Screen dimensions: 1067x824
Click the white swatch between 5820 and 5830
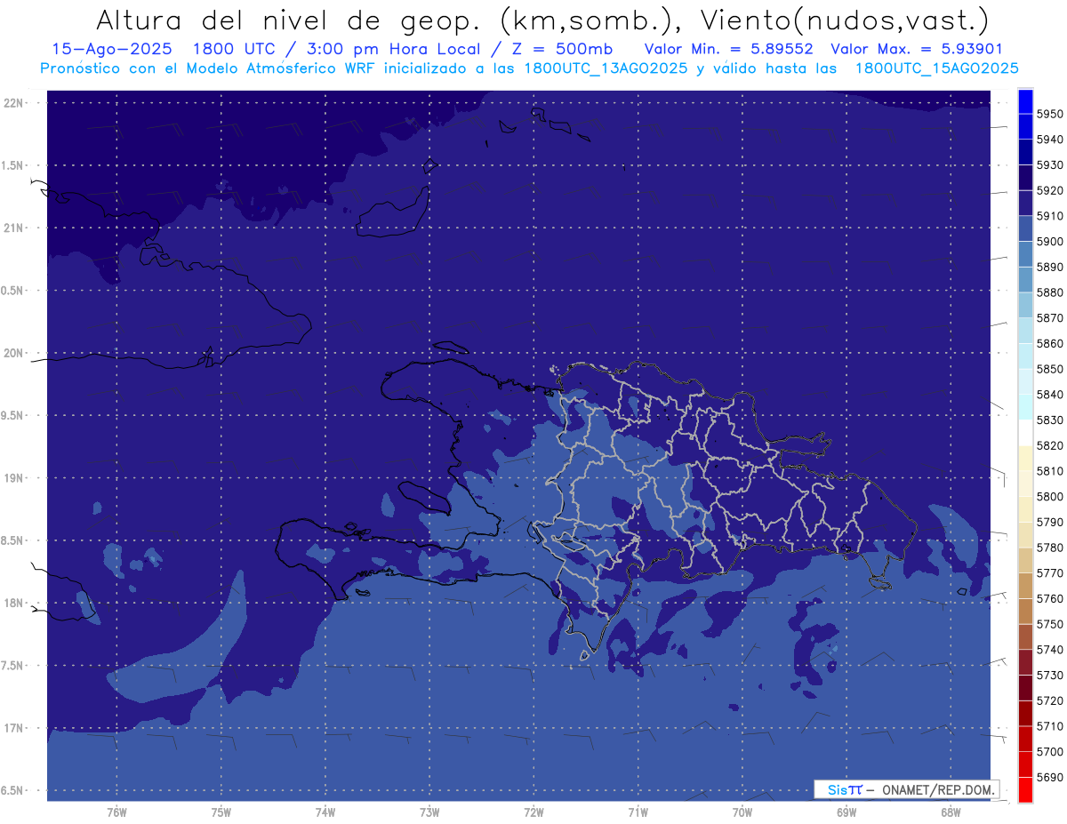(x=1024, y=432)
